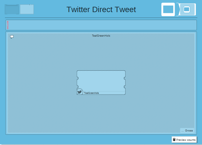Click the Twitter bird icon

pyautogui.click(x=80, y=92)
